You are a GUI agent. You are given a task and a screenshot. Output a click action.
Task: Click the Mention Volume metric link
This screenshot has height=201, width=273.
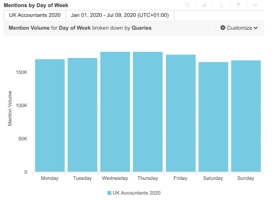click(x=29, y=28)
